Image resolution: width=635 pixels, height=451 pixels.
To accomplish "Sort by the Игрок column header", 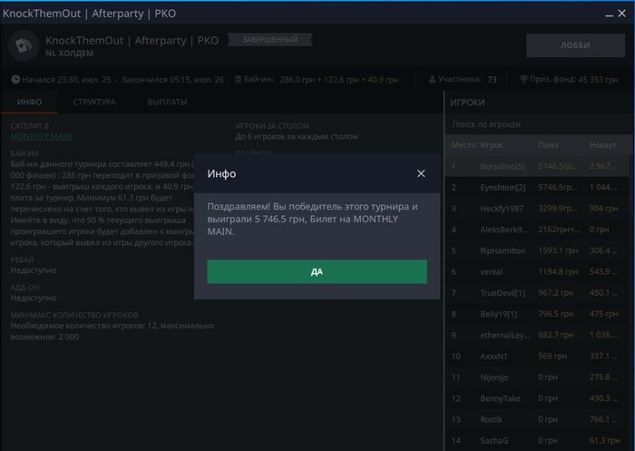I will coord(492,144).
